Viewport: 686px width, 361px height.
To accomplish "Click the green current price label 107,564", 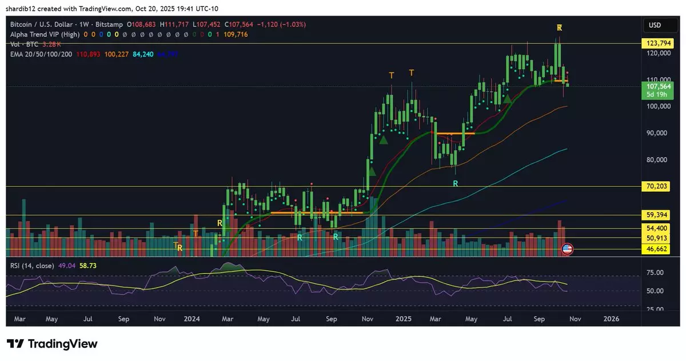I will point(658,86).
